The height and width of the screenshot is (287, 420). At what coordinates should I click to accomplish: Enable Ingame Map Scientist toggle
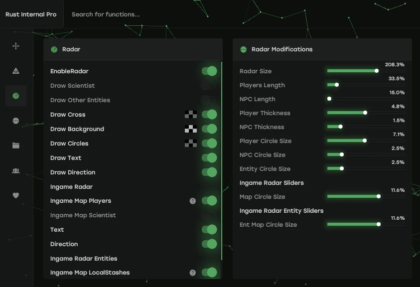tap(209, 215)
